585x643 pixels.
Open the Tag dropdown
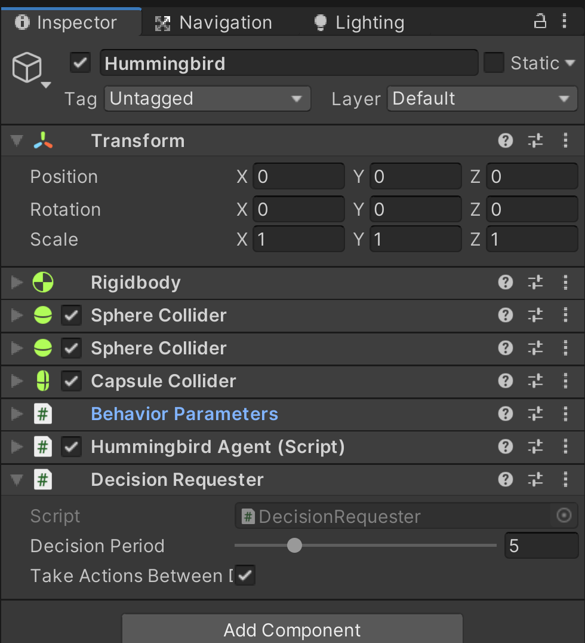click(207, 98)
